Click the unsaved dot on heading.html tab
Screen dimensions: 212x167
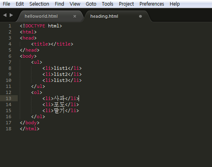pyautogui.click(x=140, y=17)
